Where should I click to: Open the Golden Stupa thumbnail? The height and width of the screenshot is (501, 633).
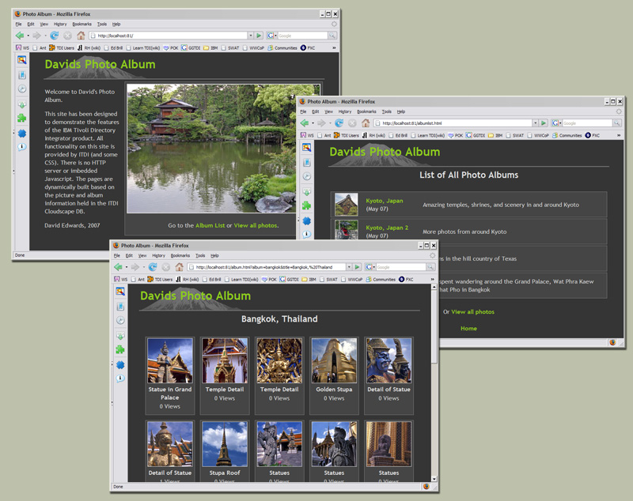pyautogui.click(x=334, y=360)
